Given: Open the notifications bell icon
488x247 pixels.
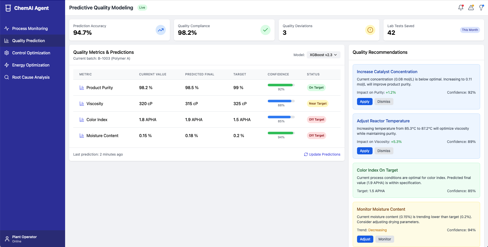Looking at the screenshot, I should 461,8.
